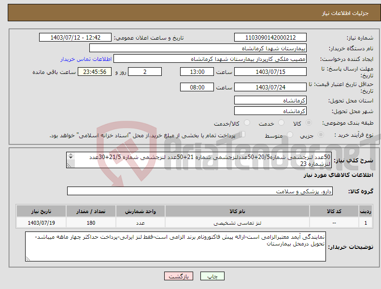Open the اطلاعات تماس خریدار link
The image size is (381, 289).
86,59
